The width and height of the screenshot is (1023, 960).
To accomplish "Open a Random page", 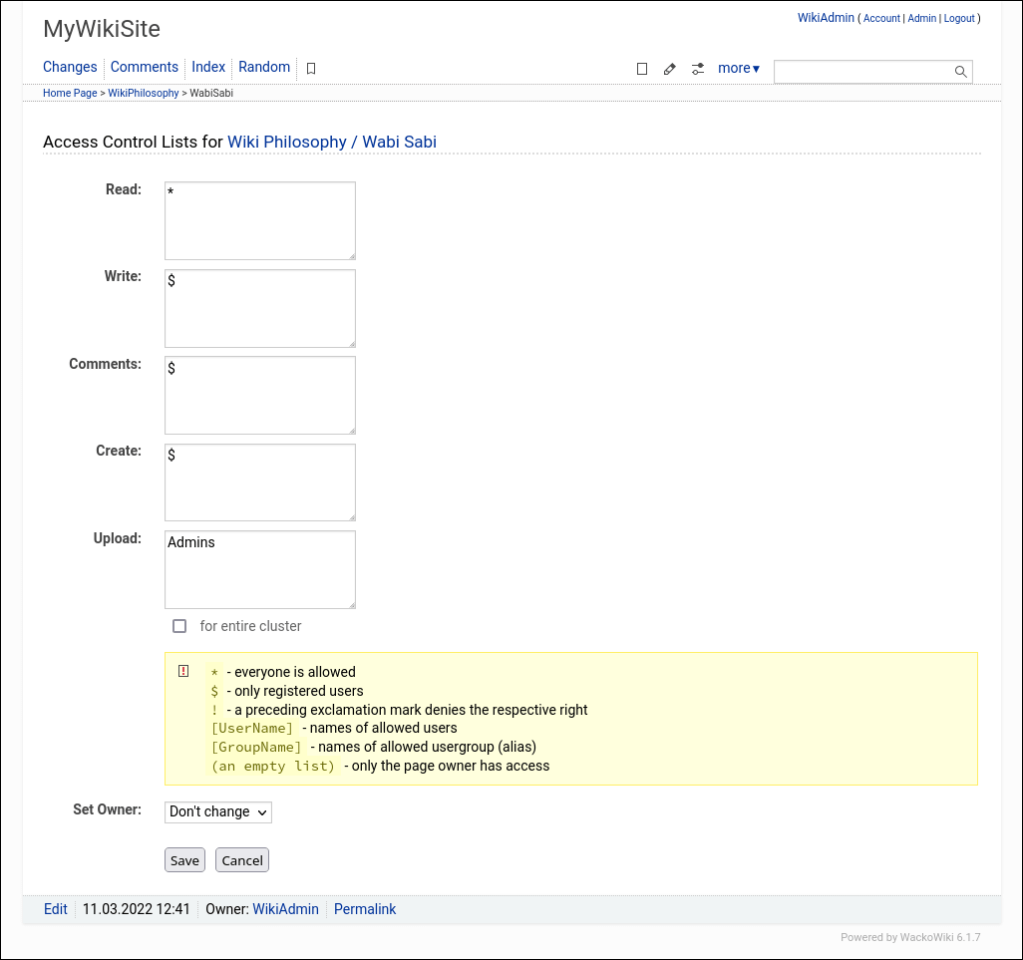I will (x=264, y=67).
